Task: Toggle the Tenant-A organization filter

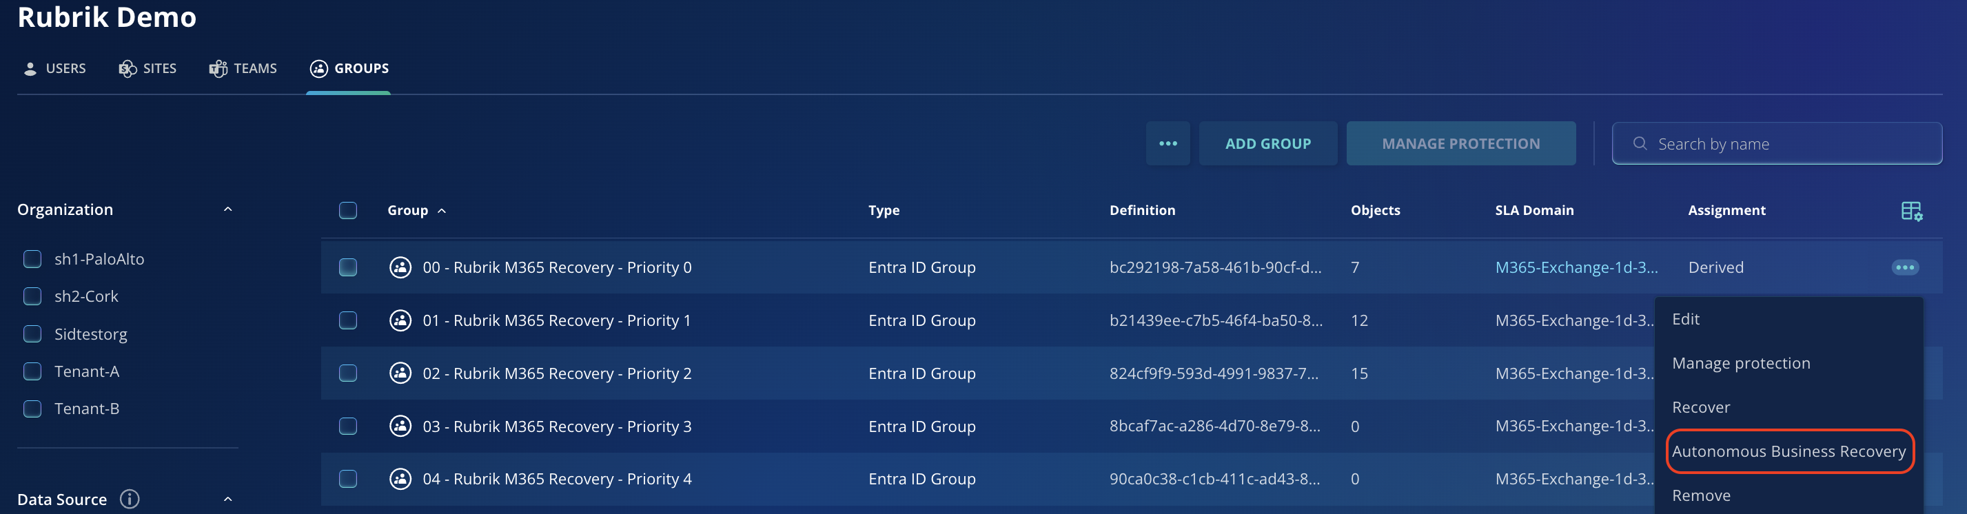Action: [32, 371]
